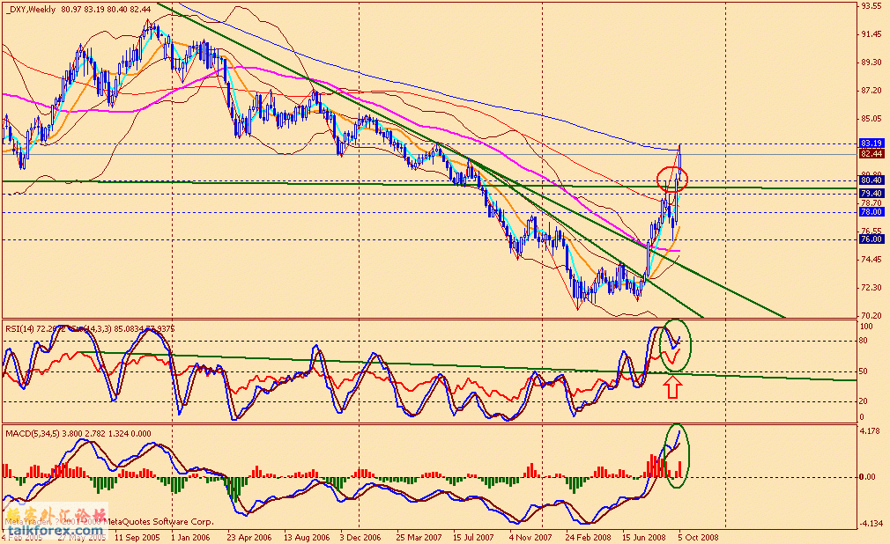
Task: Click the 78.00 price level tag
Action: 871,211
